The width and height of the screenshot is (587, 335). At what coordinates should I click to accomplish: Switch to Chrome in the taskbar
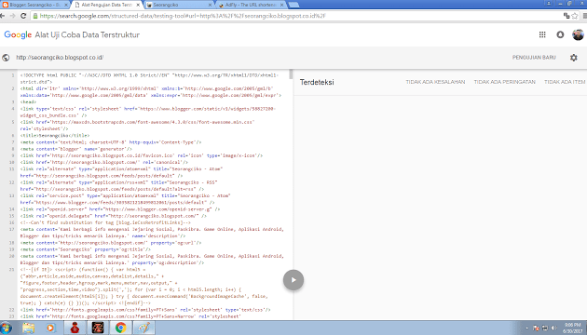click(120, 328)
